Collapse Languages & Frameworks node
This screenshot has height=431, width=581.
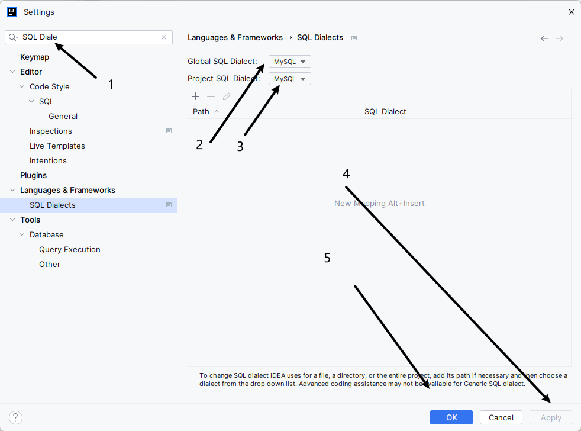12,190
